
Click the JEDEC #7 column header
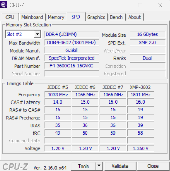click(113, 87)
